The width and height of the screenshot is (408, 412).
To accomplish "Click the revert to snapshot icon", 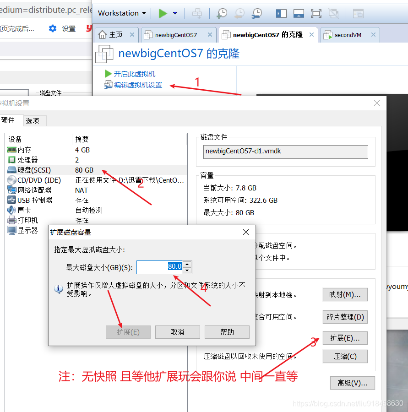I will click(239, 13).
